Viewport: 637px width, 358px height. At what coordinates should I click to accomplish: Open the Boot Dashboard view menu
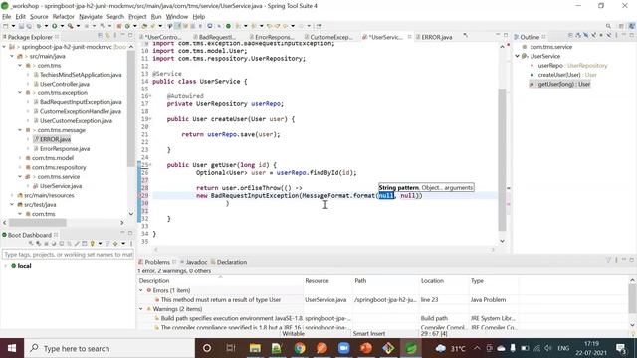pos(130,244)
